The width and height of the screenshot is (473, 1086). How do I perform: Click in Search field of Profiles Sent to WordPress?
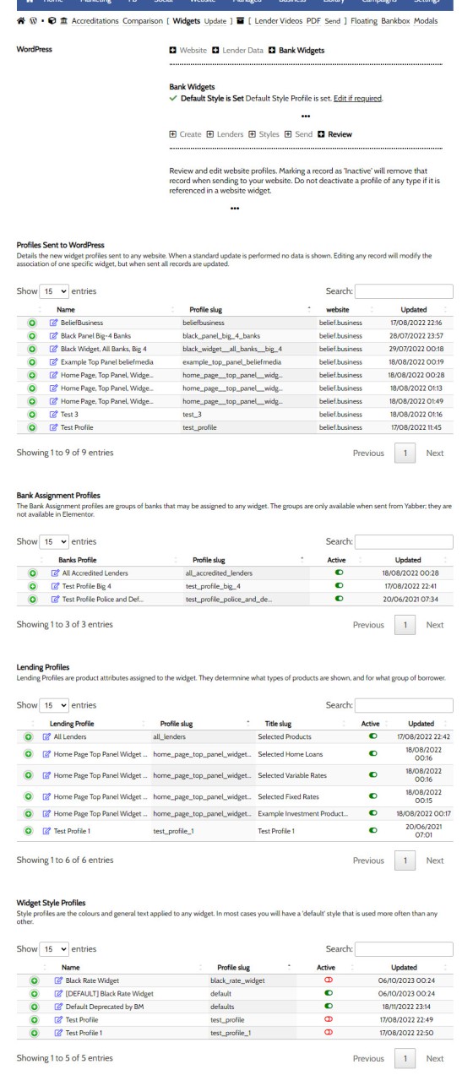click(404, 291)
